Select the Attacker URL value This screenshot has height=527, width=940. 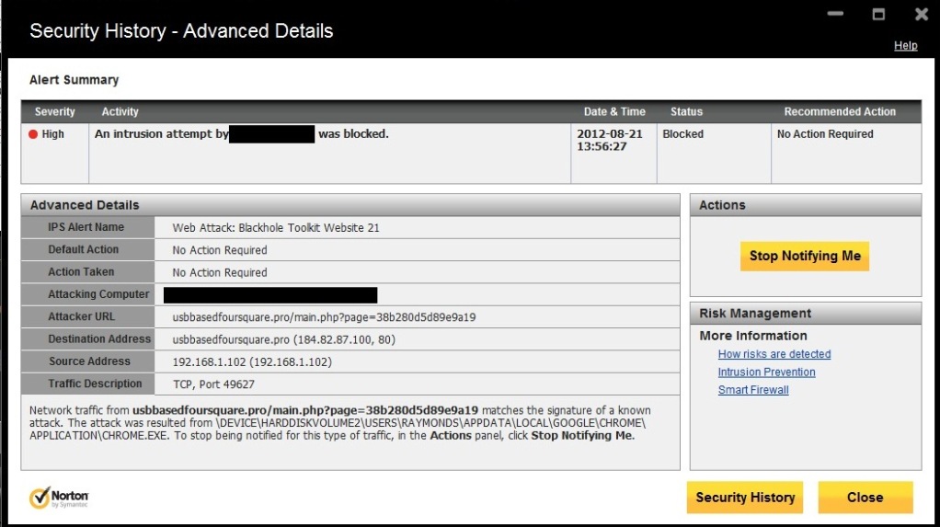pyautogui.click(x=324, y=317)
